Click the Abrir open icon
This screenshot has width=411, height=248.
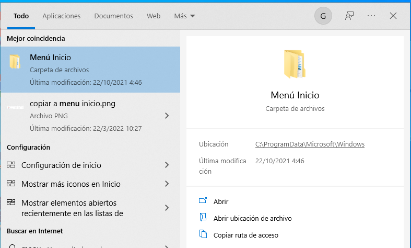pos(203,201)
